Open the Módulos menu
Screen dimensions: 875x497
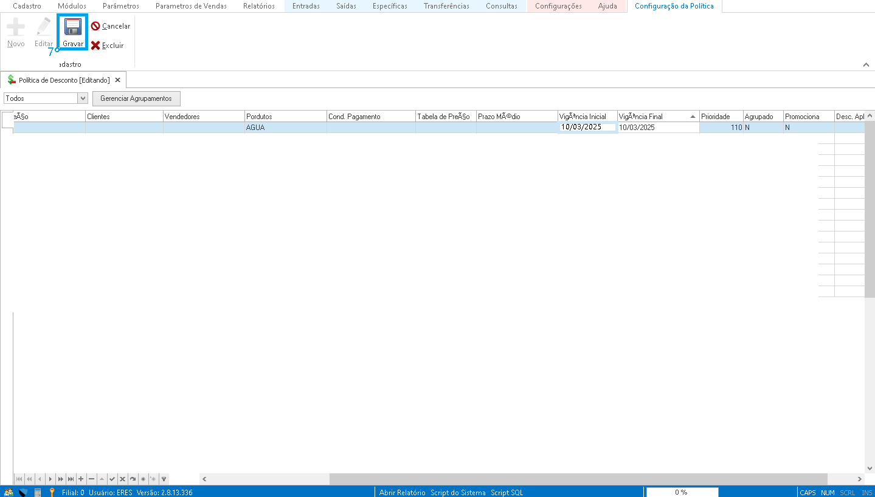72,6
